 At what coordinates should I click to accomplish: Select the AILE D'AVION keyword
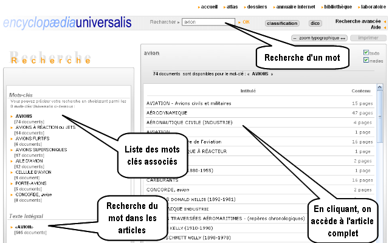29,161
